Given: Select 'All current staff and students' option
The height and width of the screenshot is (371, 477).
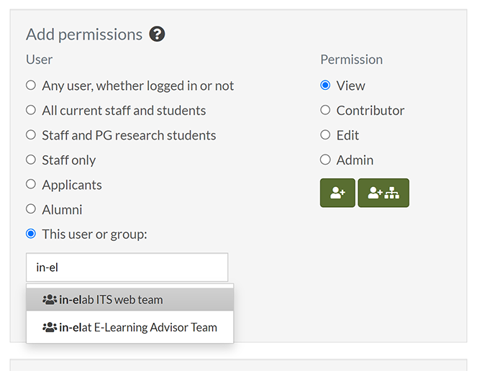Looking at the screenshot, I should 31,110.
